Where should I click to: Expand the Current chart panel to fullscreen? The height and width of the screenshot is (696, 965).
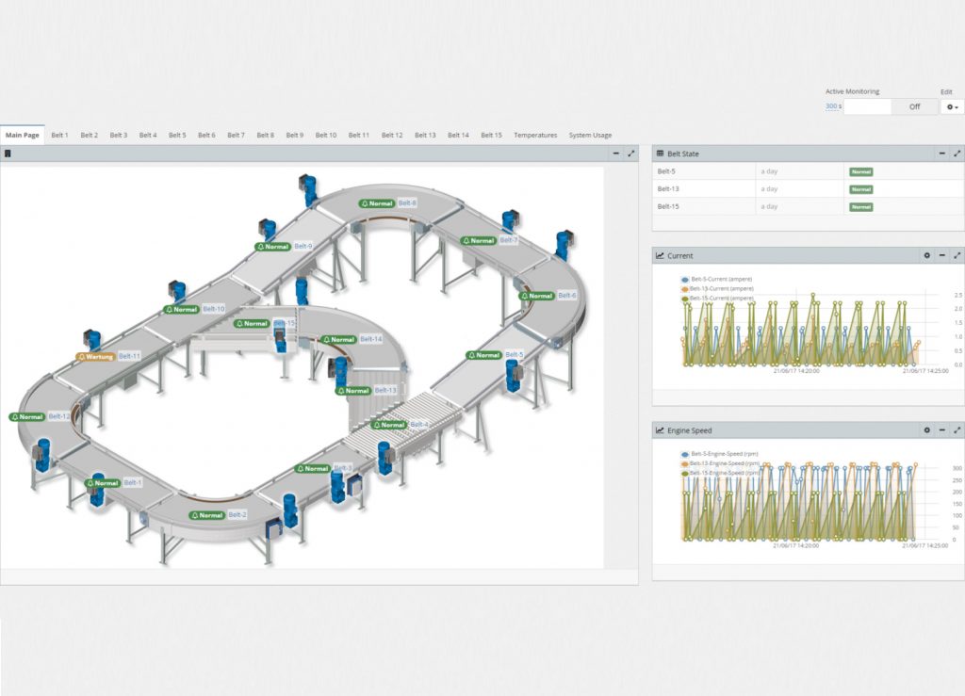pos(957,255)
